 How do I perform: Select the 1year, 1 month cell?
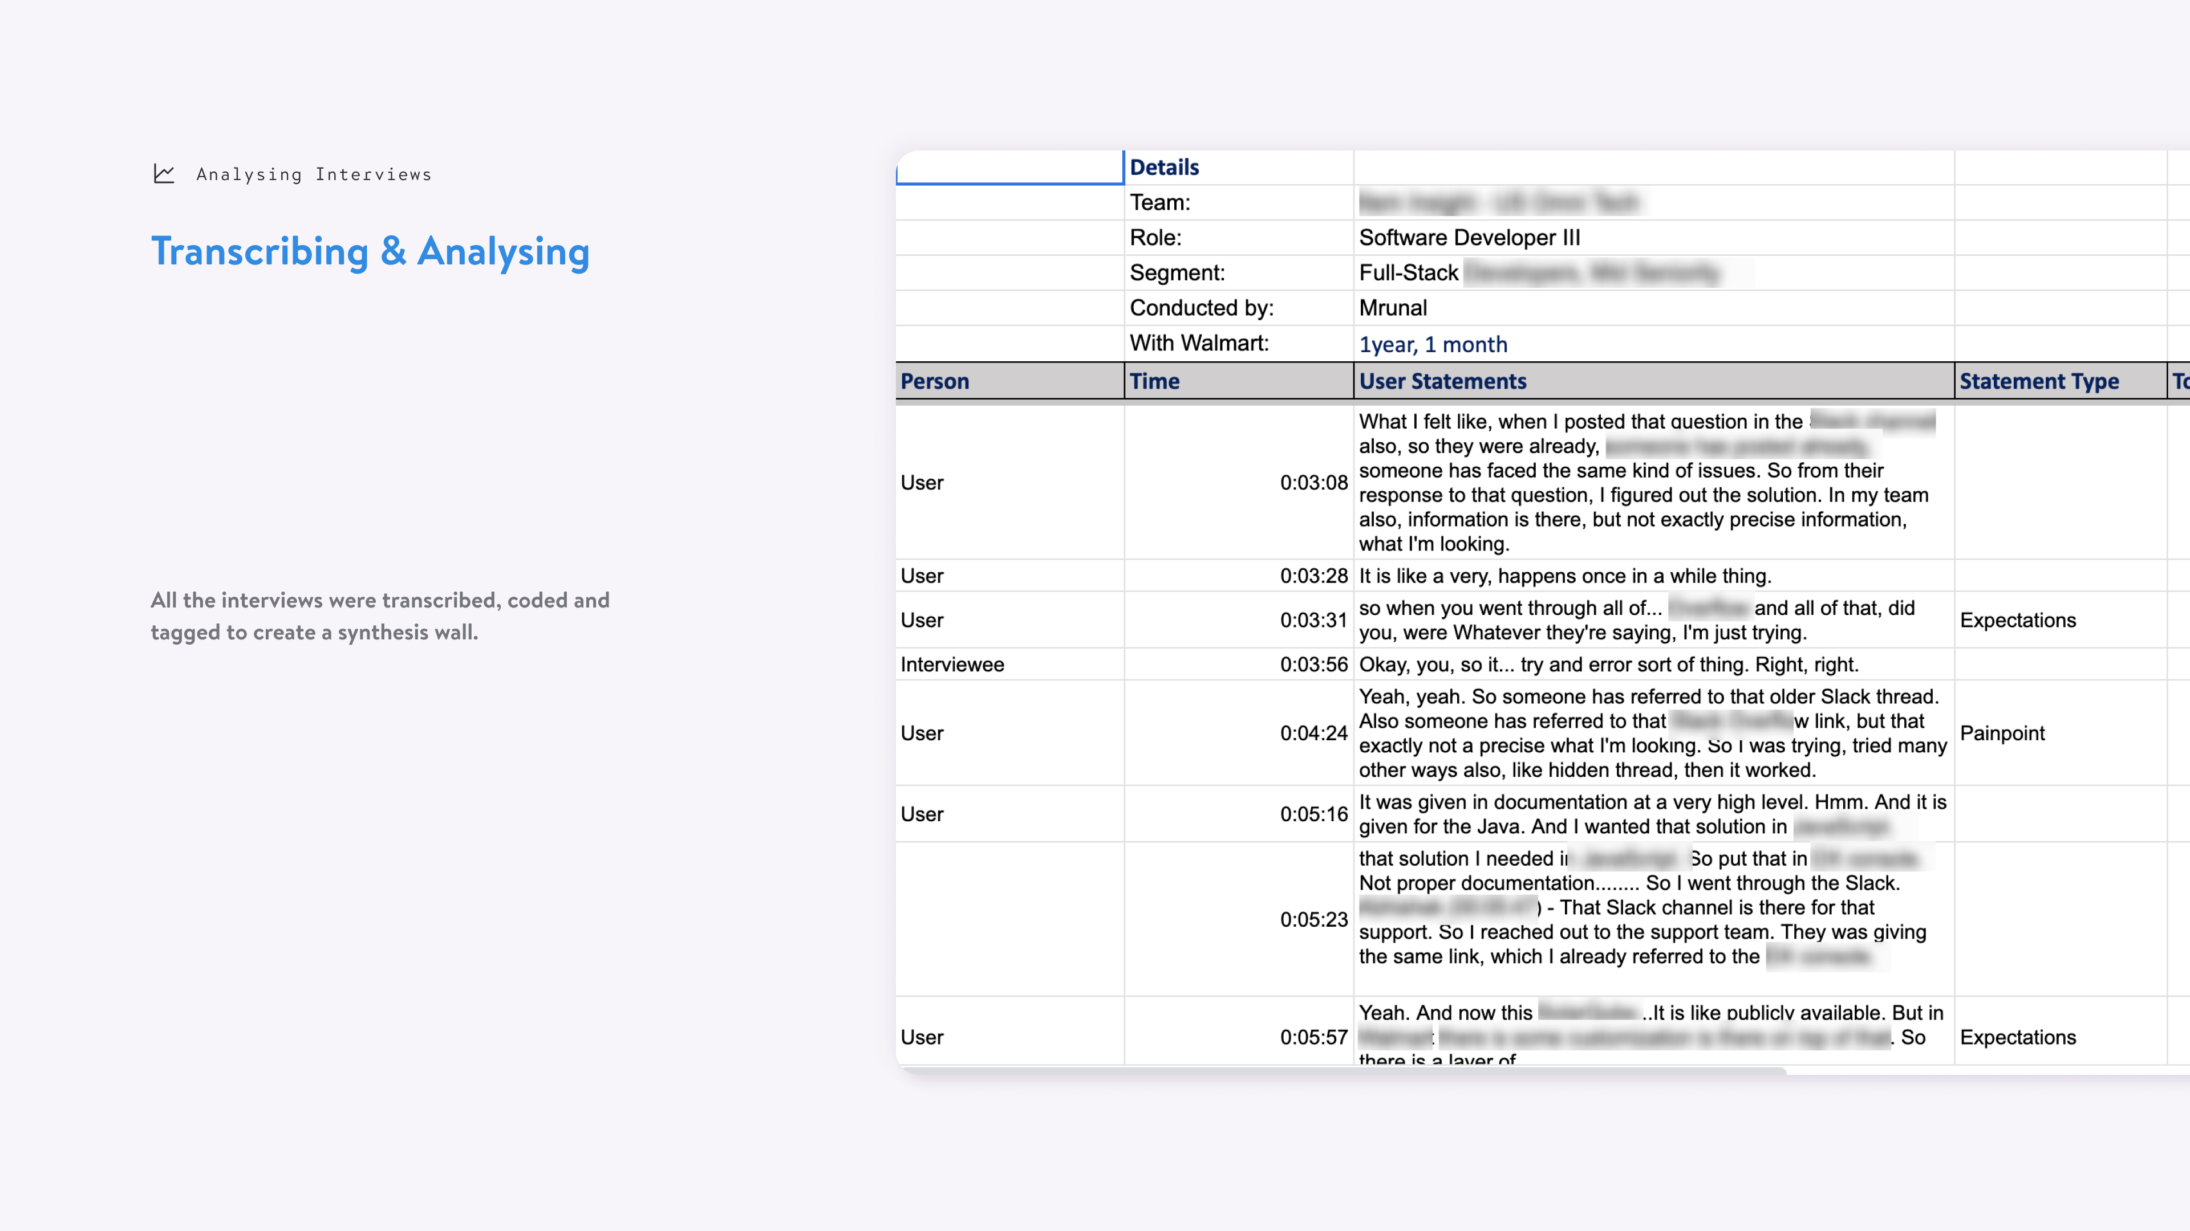(x=1653, y=343)
